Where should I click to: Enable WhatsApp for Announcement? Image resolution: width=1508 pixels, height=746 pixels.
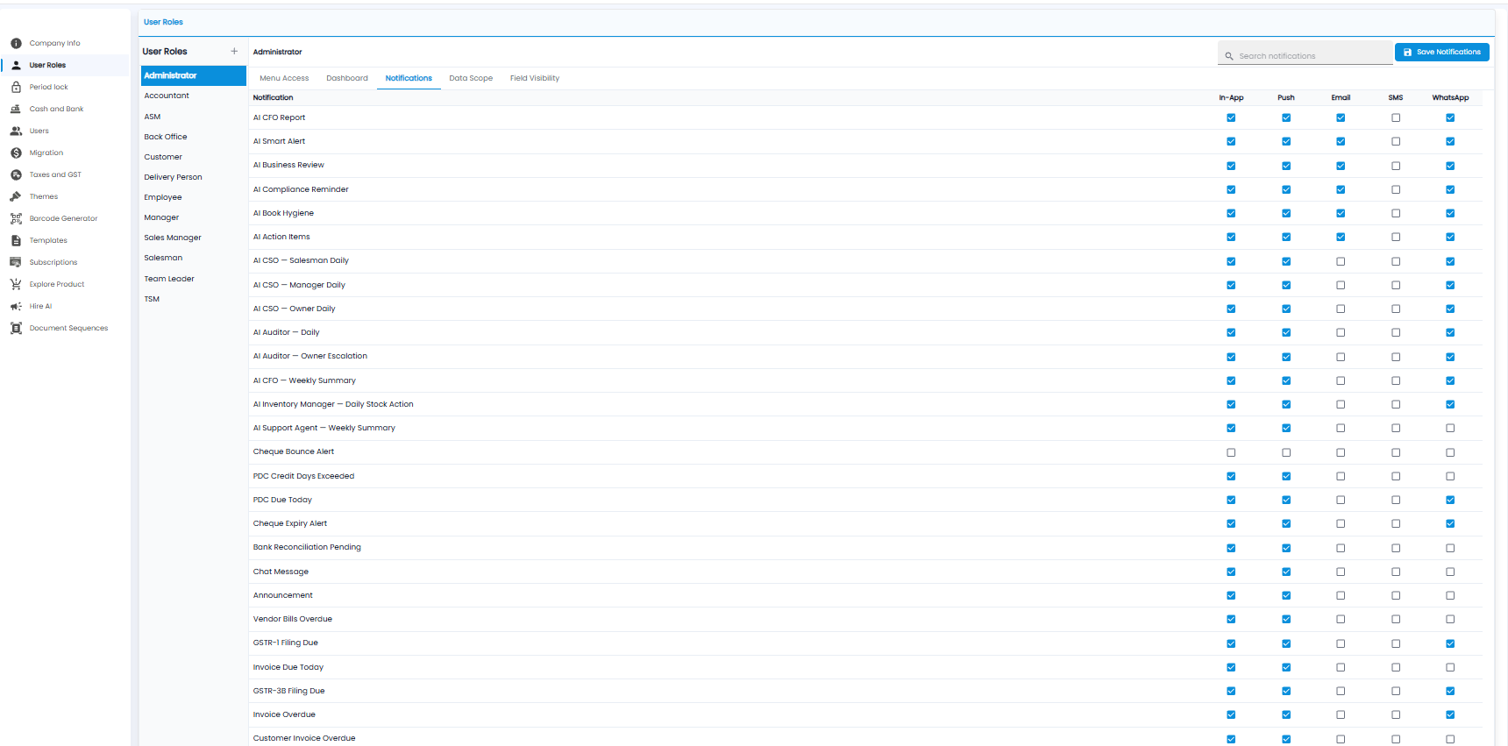pos(1450,595)
